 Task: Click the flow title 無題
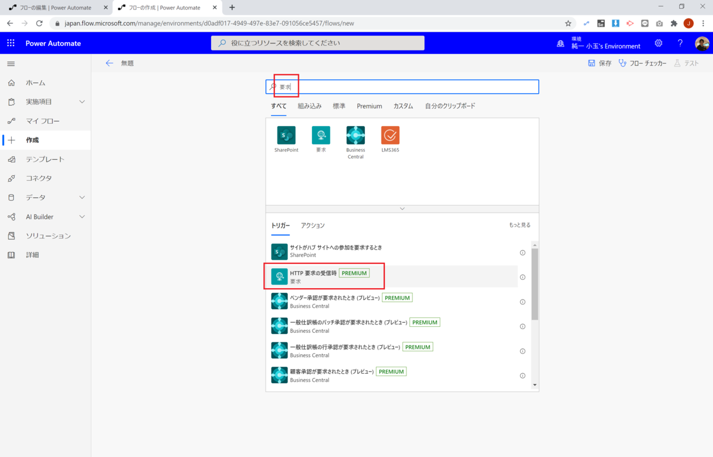coord(127,63)
